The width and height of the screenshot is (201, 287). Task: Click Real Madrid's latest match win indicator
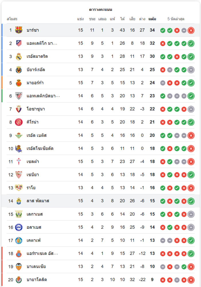pos(191,57)
